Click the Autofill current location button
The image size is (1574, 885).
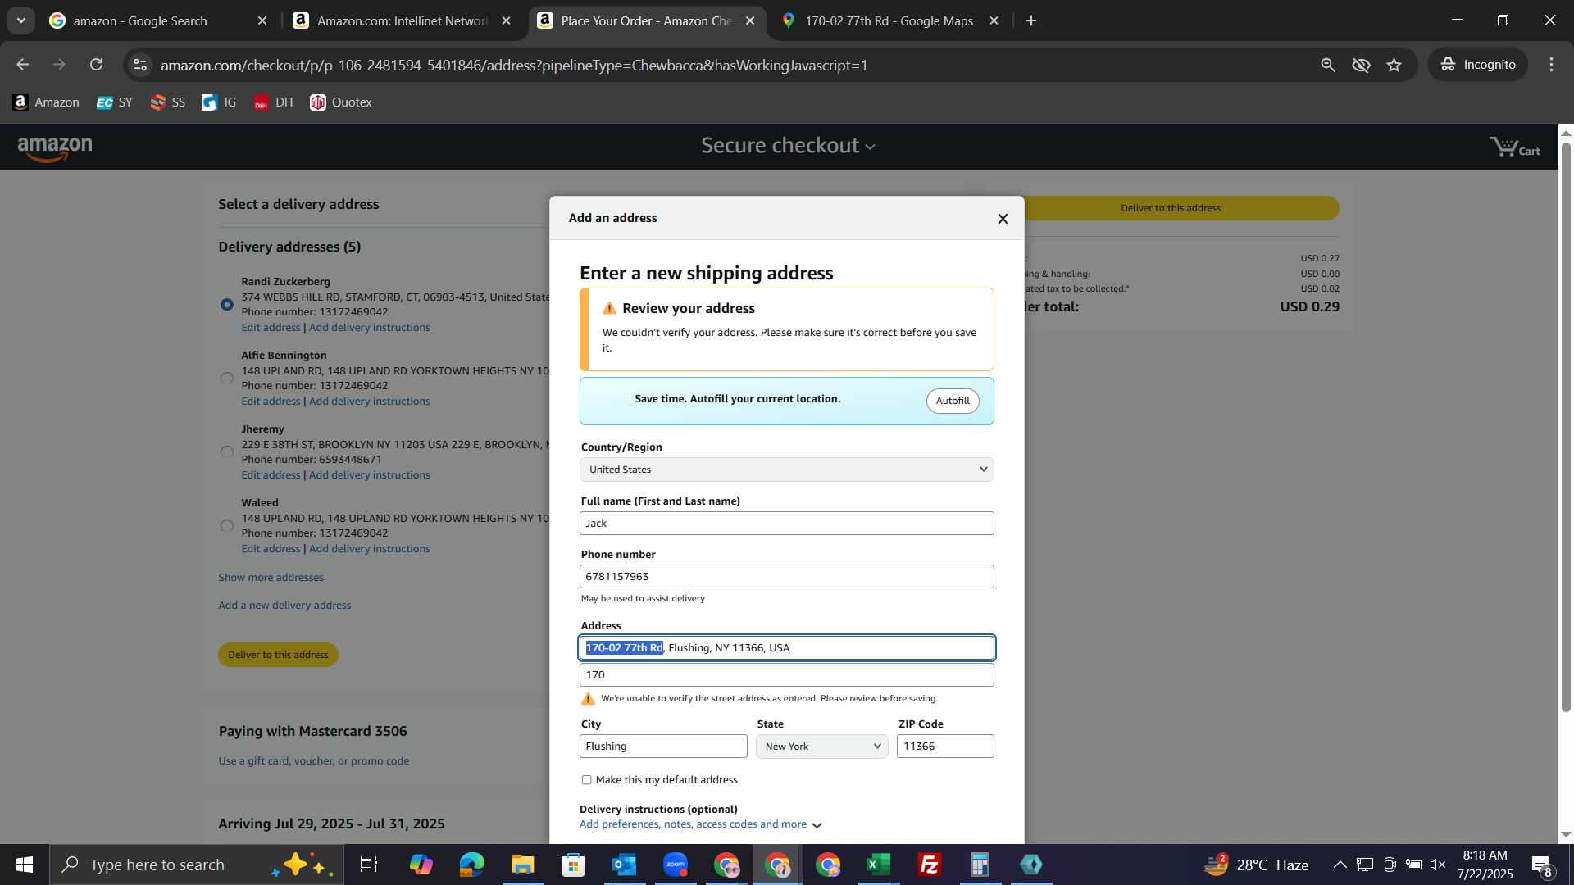click(953, 401)
